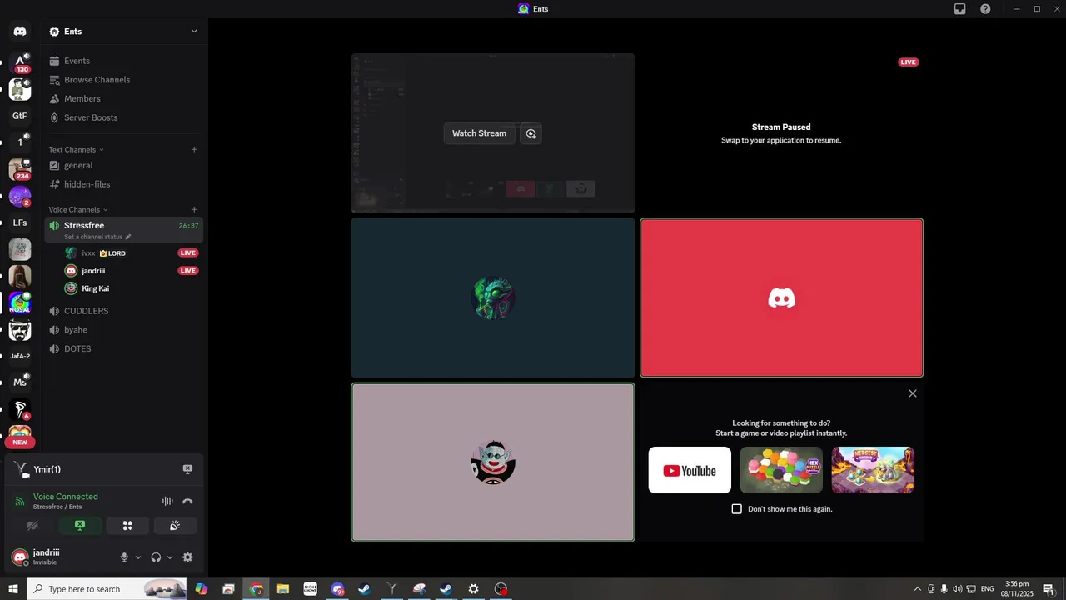Join the byahe voice channel
Screen dimensions: 1066x600
(x=123, y=330)
